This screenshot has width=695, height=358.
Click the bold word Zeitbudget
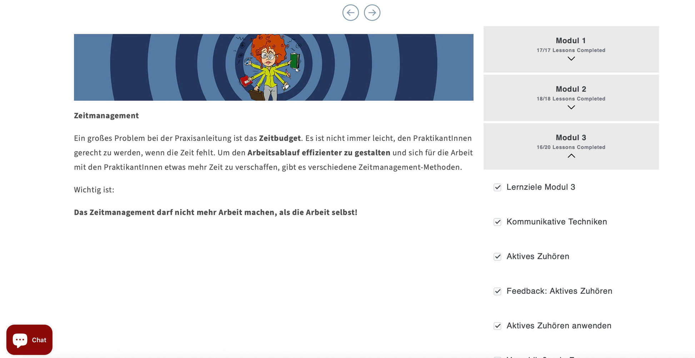point(280,138)
